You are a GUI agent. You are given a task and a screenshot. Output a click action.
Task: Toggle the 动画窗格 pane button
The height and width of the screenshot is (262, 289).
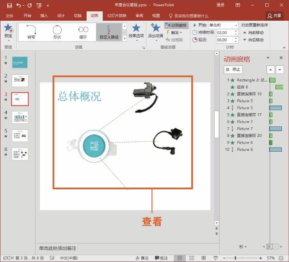(x=176, y=25)
